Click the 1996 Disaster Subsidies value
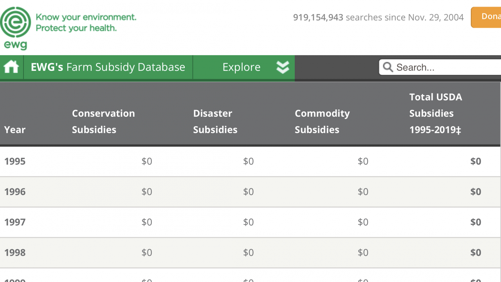 (x=249, y=192)
